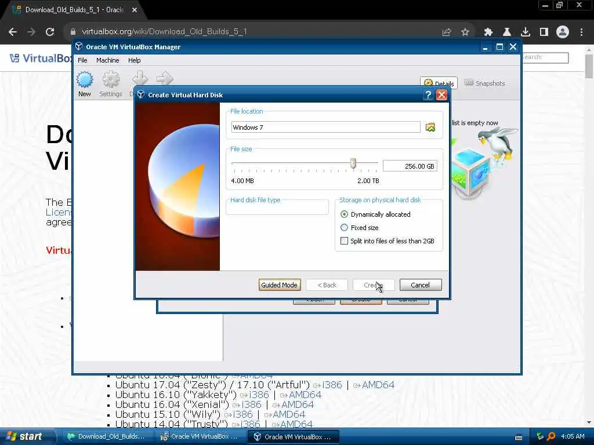Click the Back button in disk dialog
This screenshot has height=445, width=594.
[x=327, y=285]
